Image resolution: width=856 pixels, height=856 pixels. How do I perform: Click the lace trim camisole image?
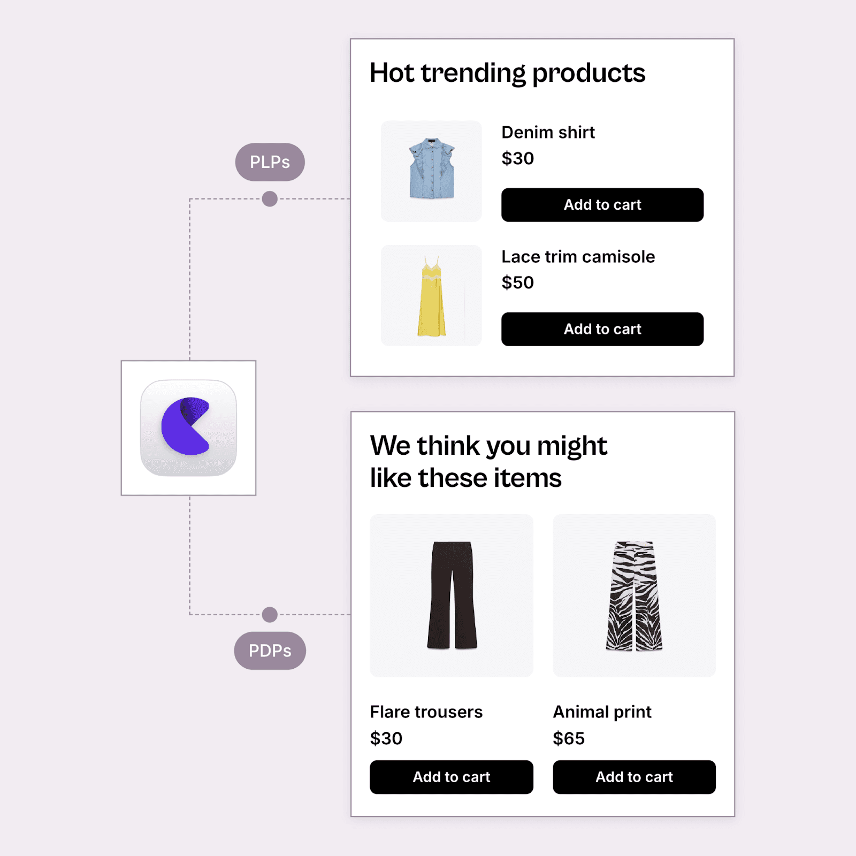[x=431, y=294]
